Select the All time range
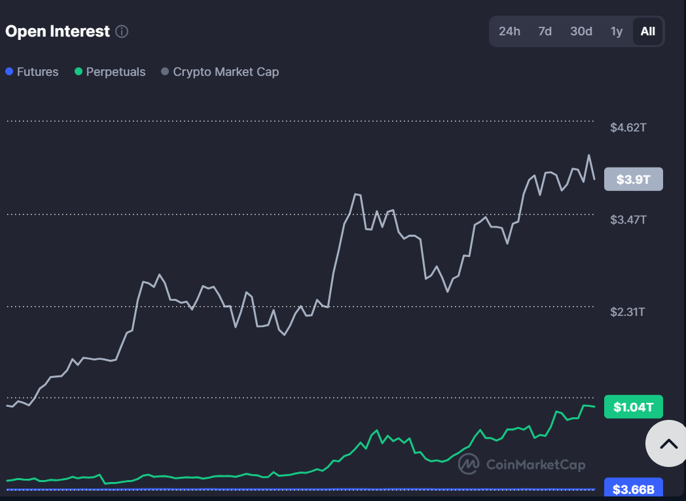The width and height of the screenshot is (686, 501). tap(647, 31)
